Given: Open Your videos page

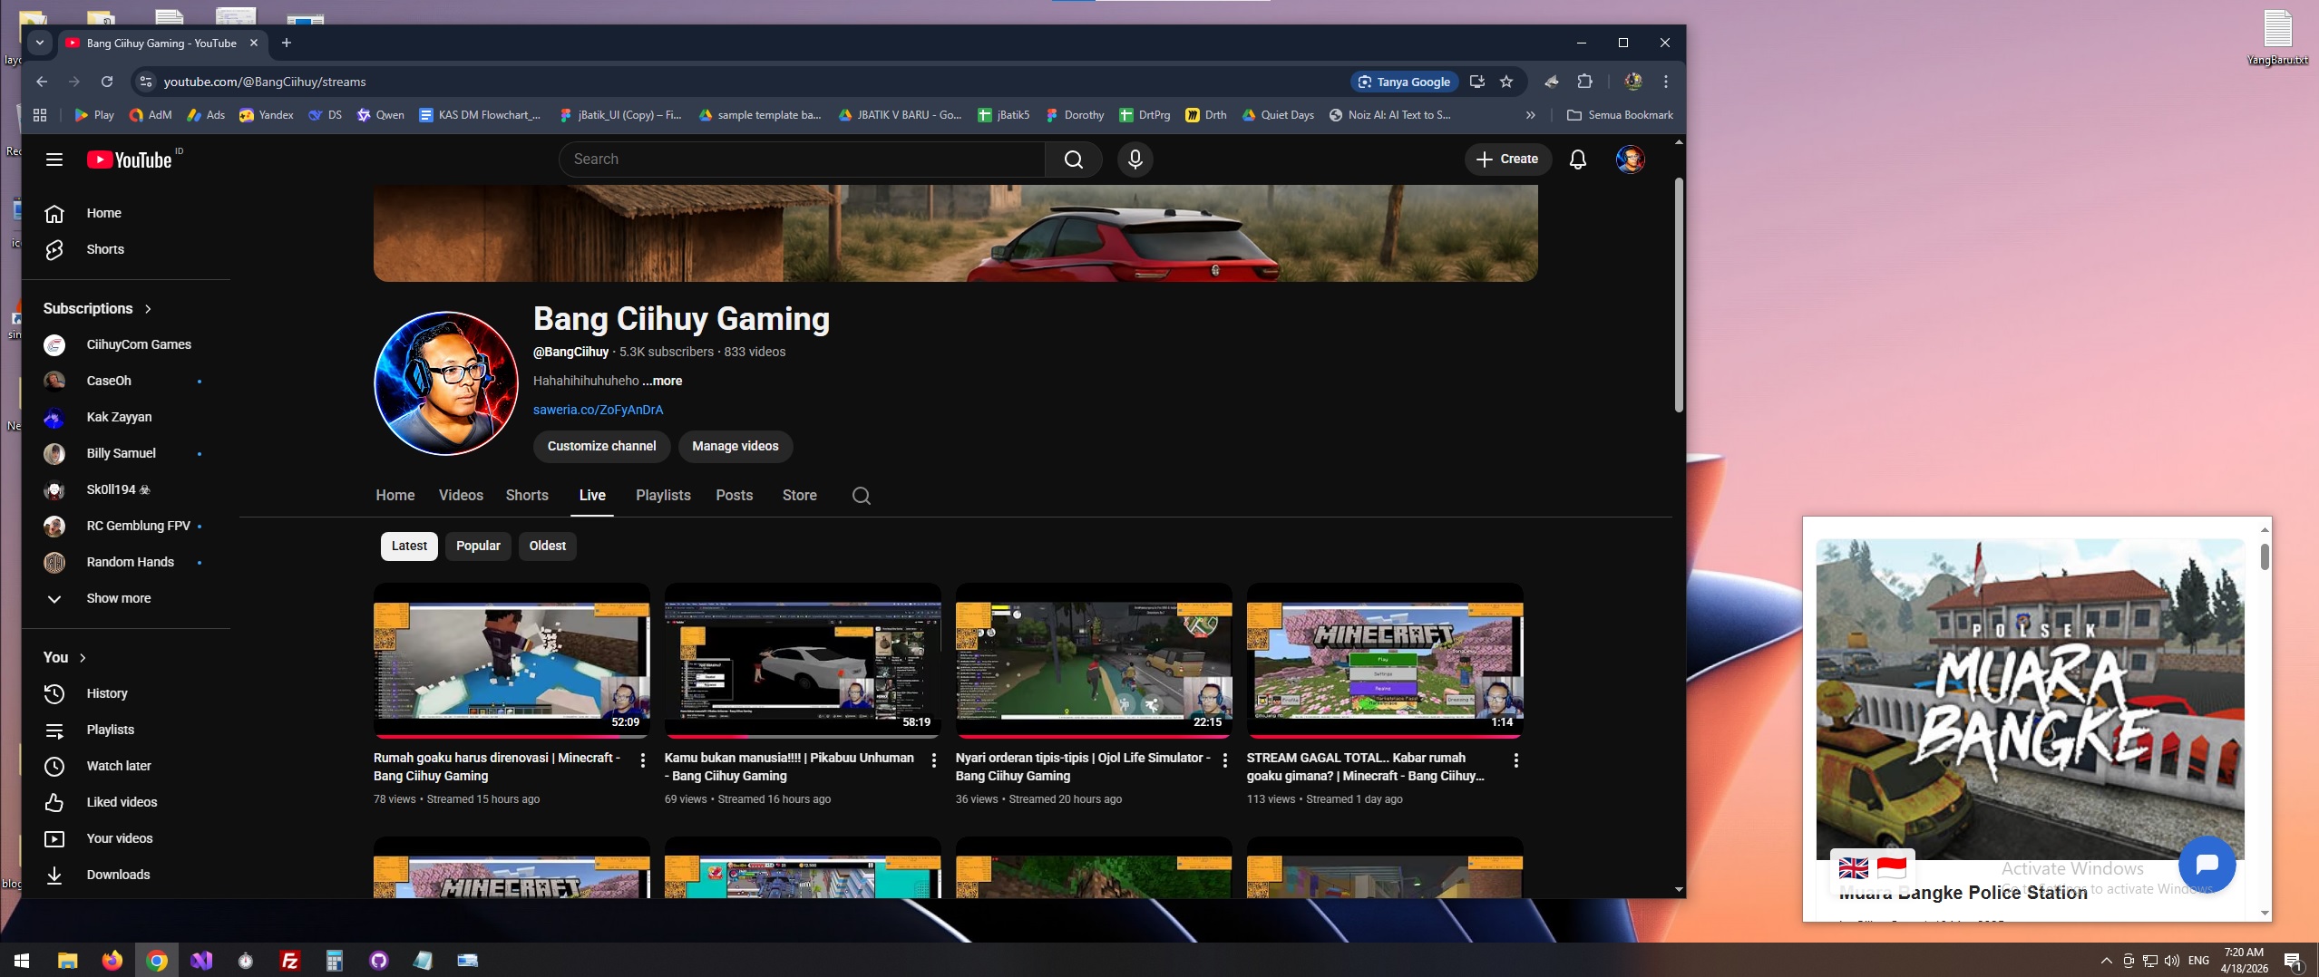Looking at the screenshot, I should tap(126, 838).
